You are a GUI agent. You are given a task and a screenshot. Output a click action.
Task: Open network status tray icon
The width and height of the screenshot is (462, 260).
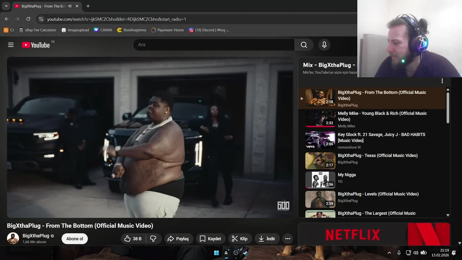408,253
